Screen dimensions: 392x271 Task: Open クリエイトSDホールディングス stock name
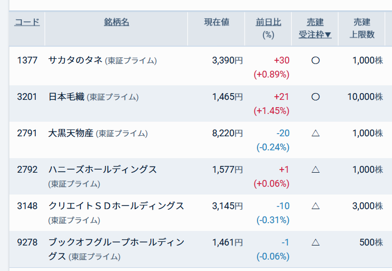116,206
